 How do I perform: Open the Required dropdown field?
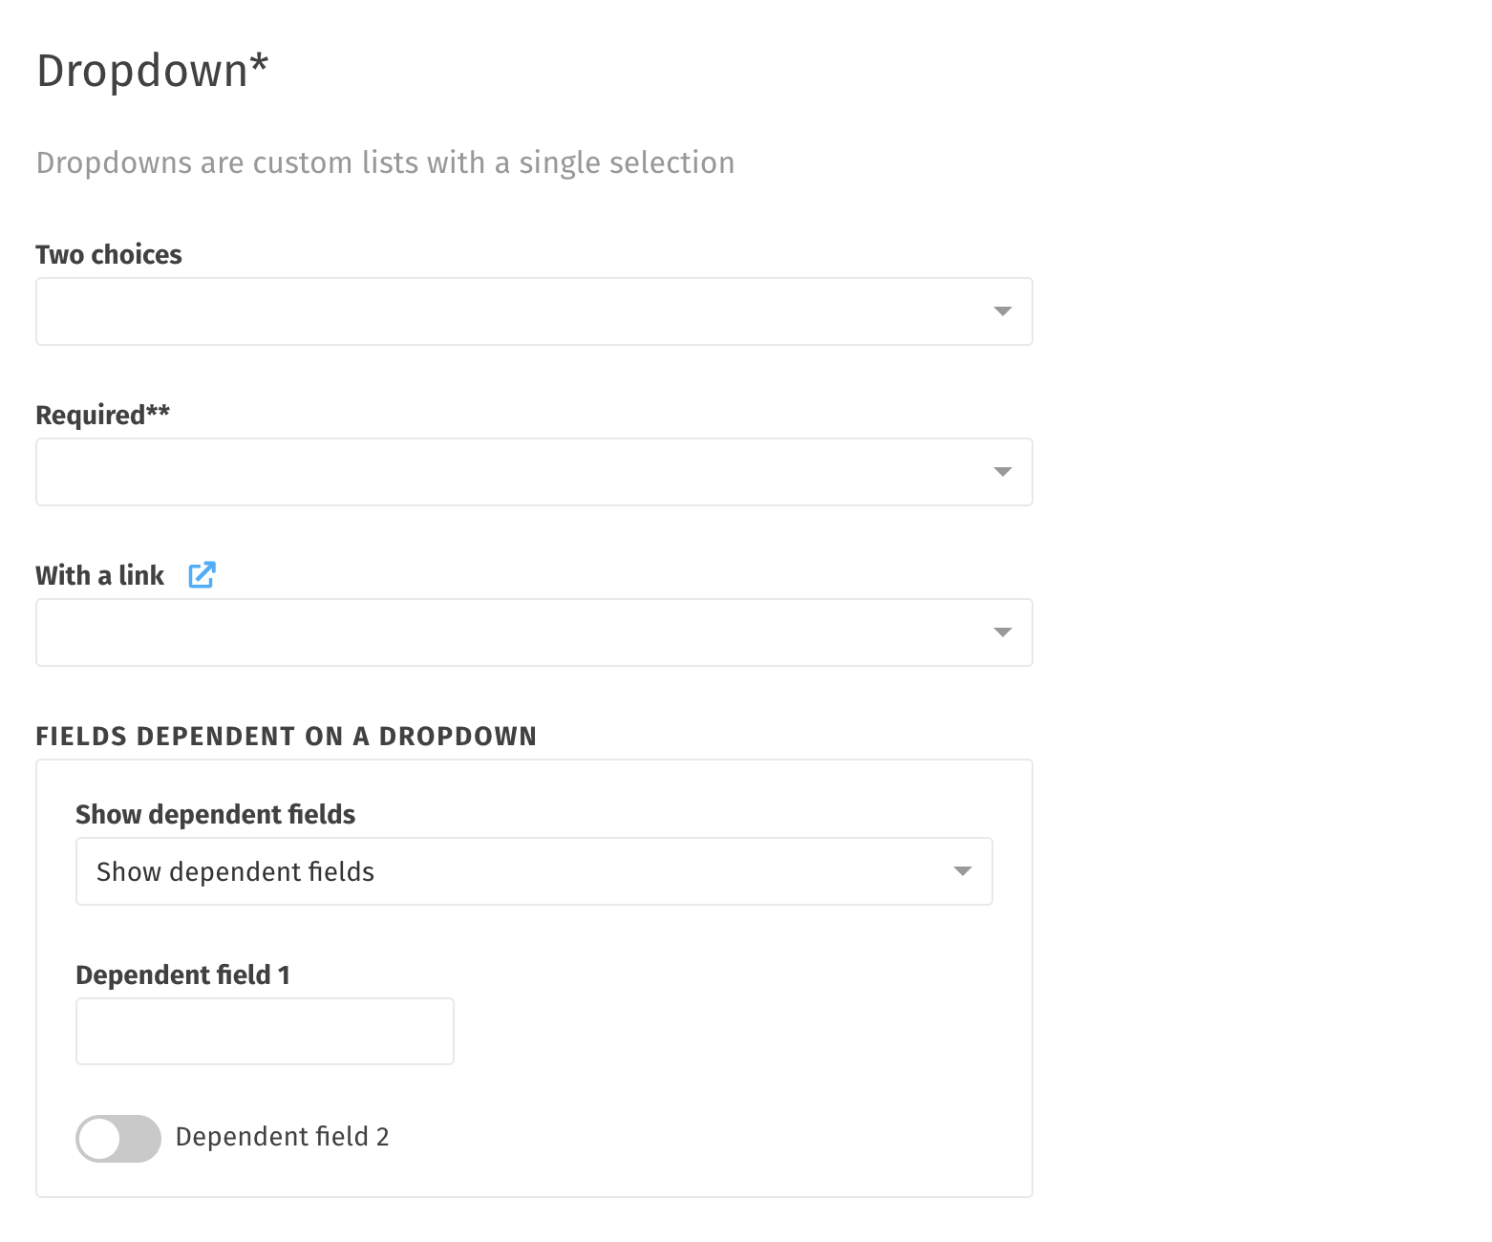click(x=534, y=472)
